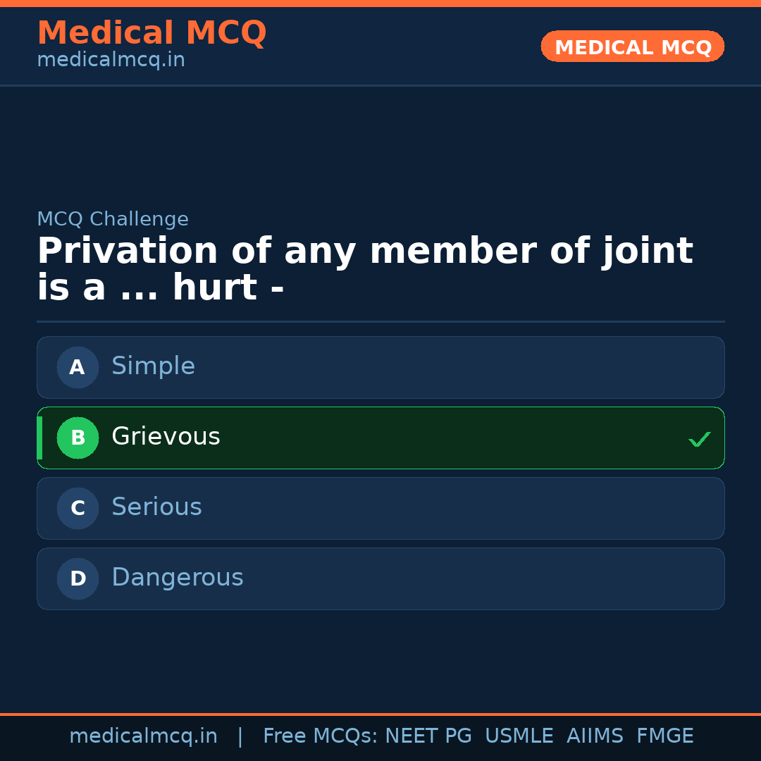Click the divider line under the question
Viewport: 761px width, 761px height.
(x=380, y=321)
